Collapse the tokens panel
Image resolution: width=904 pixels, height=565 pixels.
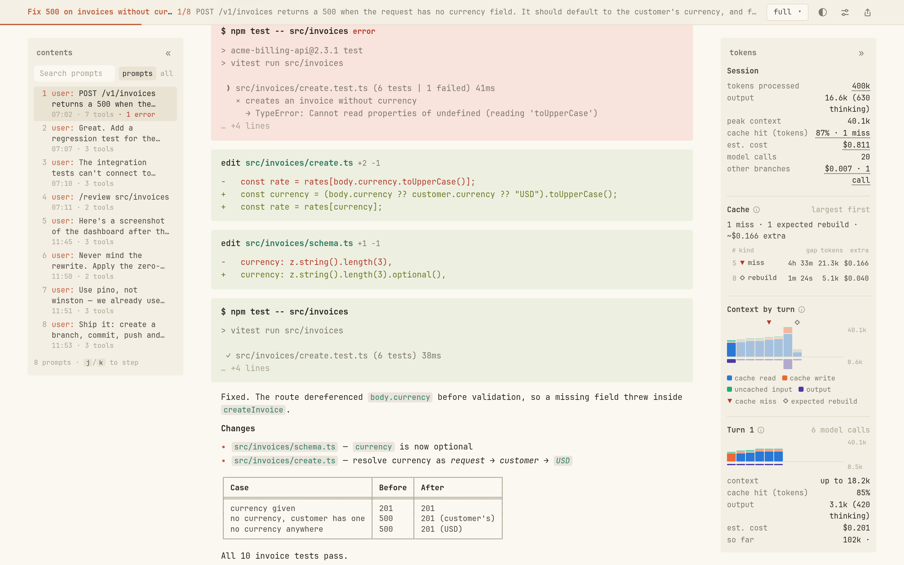click(861, 53)
